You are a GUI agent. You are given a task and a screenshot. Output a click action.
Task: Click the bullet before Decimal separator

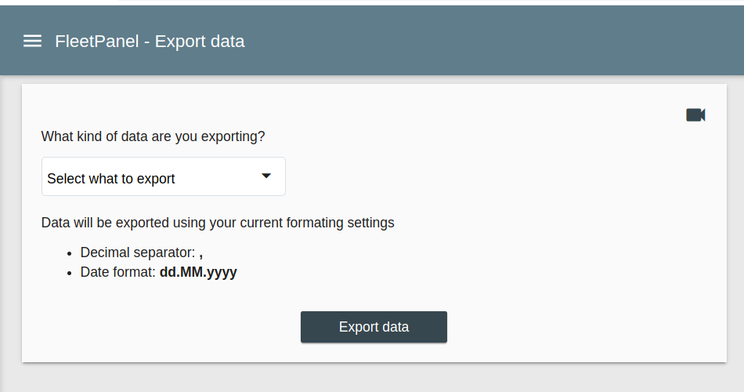[70, 253]
